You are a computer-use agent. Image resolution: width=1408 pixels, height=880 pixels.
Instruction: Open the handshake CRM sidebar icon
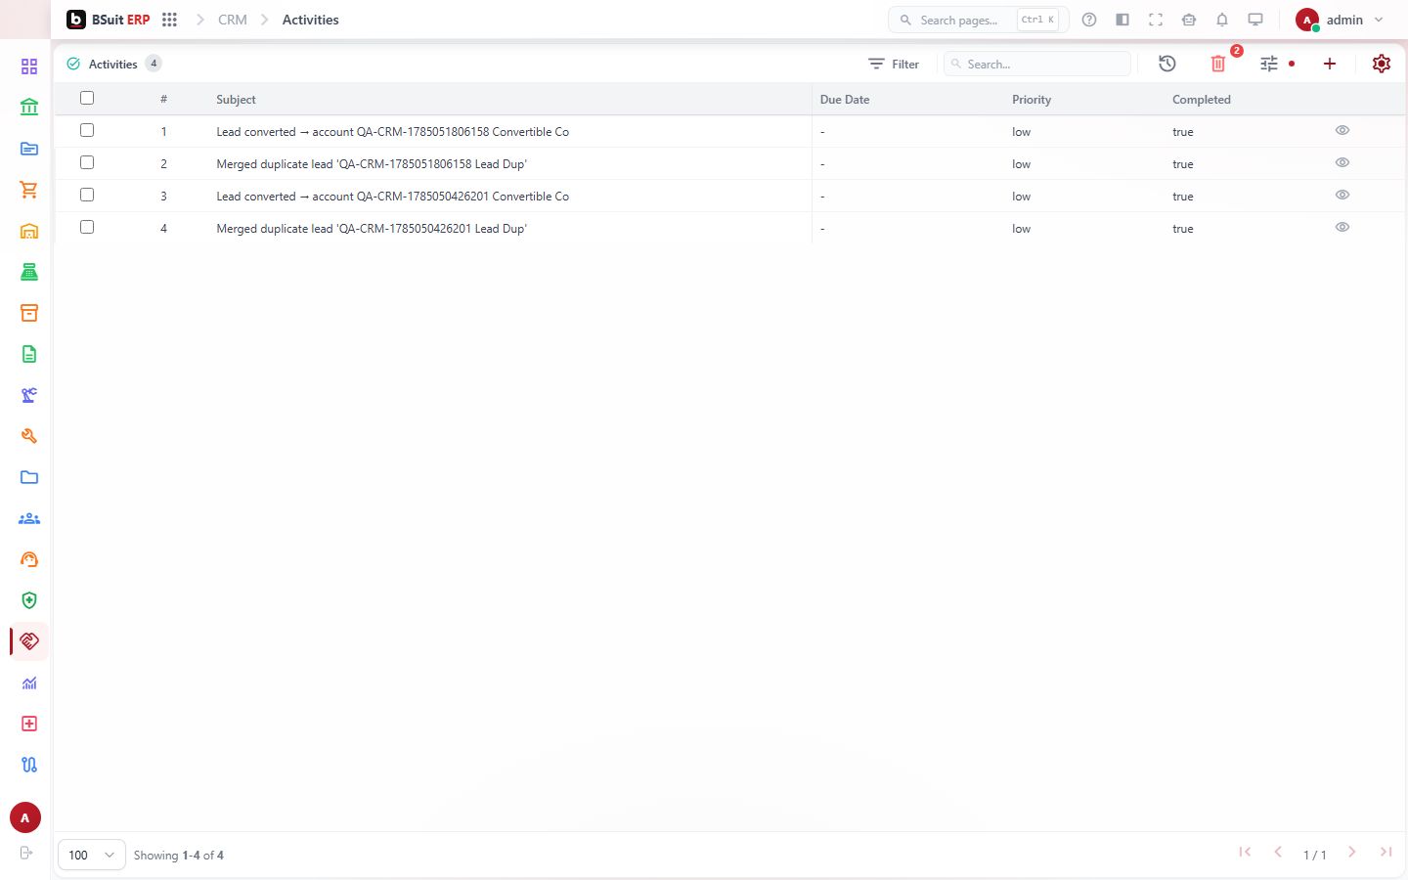(x=29, y=641)
